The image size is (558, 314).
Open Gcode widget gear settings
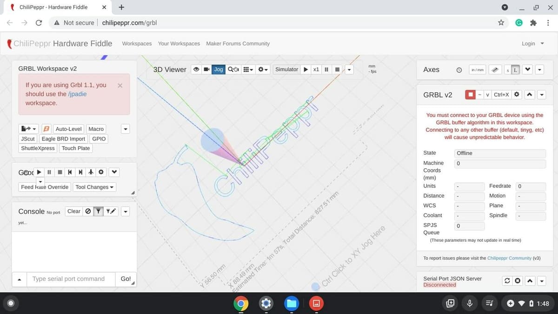coord(101,172)
